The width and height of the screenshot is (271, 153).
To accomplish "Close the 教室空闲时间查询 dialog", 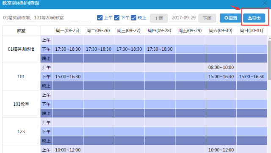I will (265, 3).
